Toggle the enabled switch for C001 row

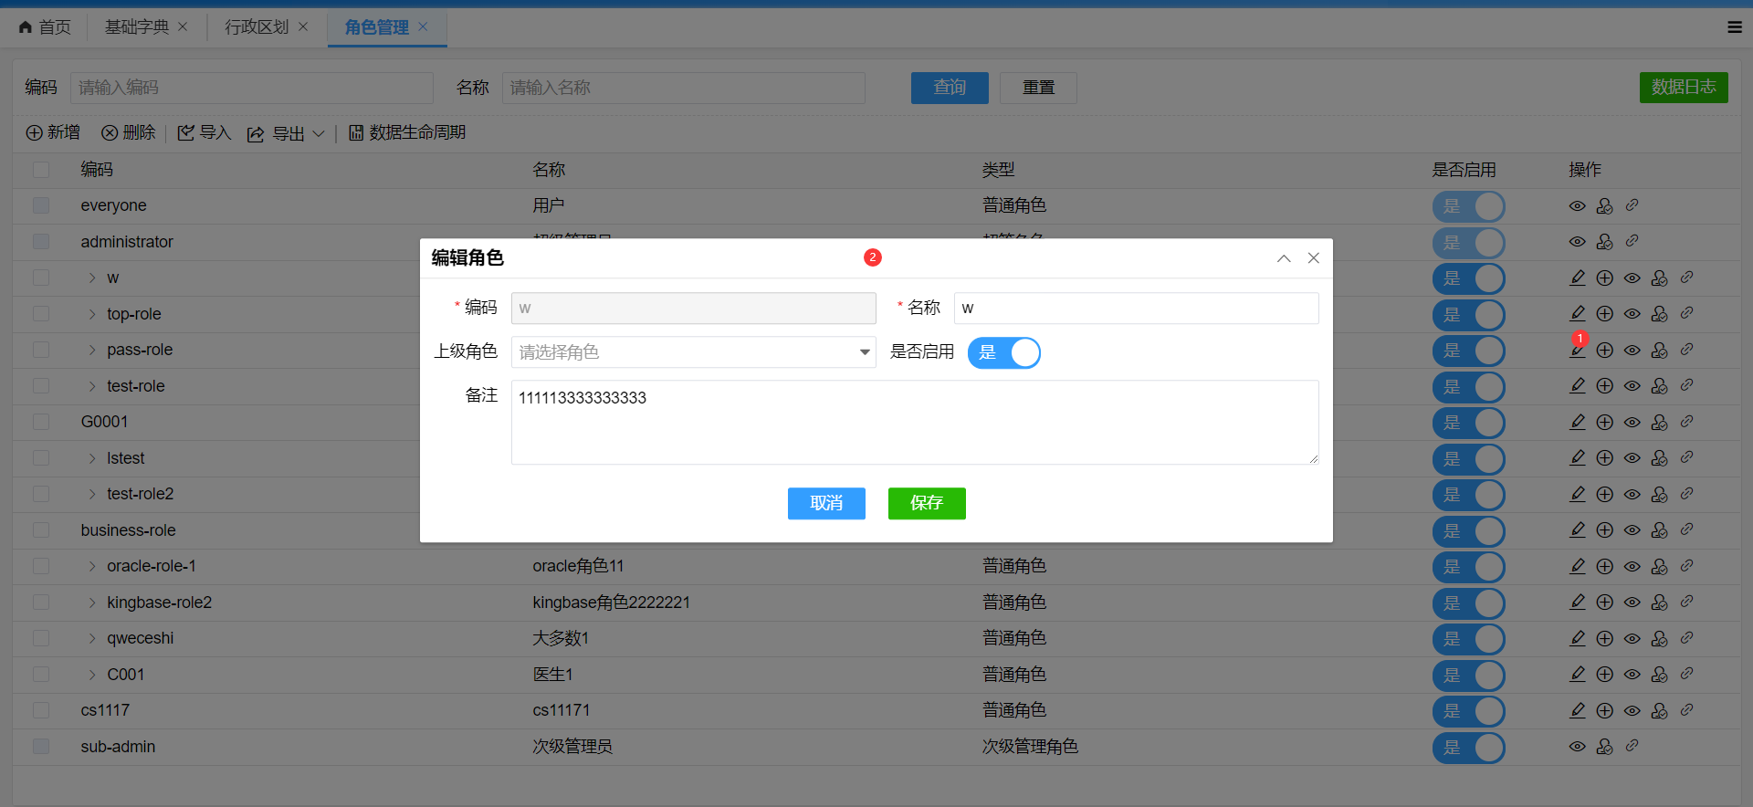pos(1467,675)
